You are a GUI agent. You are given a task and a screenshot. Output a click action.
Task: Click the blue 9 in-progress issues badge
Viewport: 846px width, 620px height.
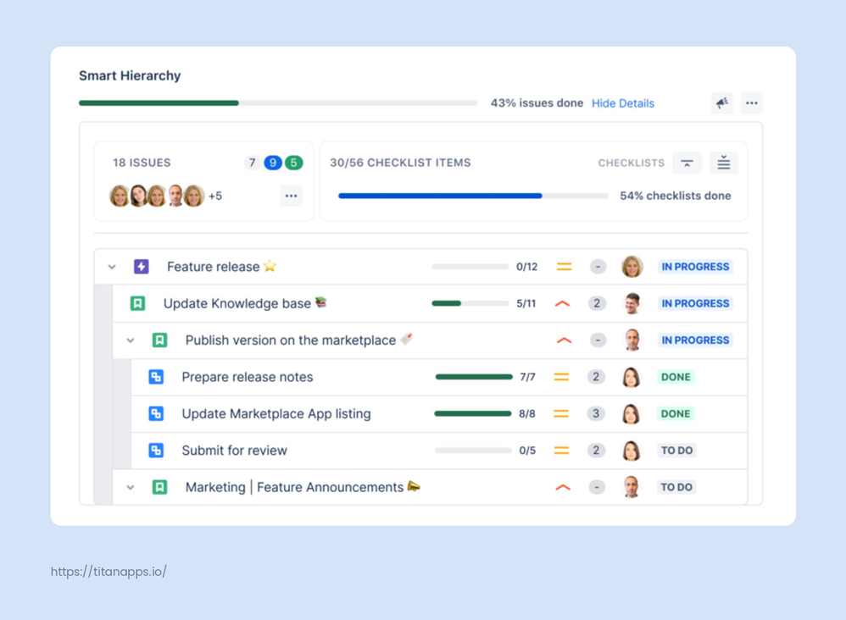coord(273,163)
